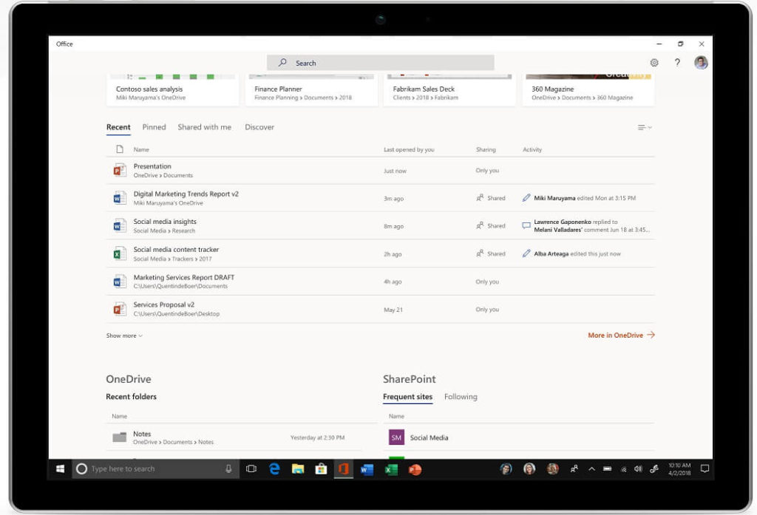Click the PowerPoint icon beside Services Proposal v2
The height and width of the screenshot is (515, 757).
120,309
